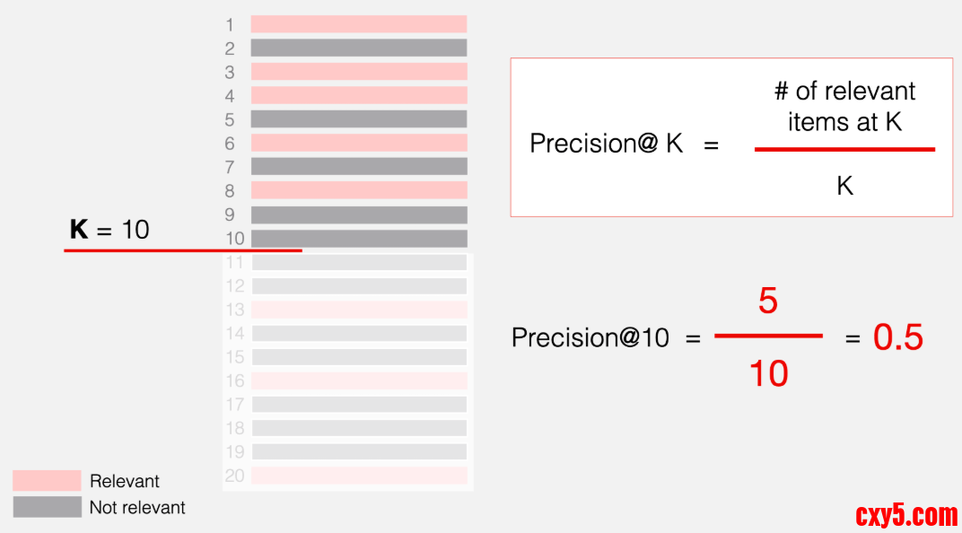Image resolution: width=962 pixels, height=533 pixels.
Task: Click the gray bar at rank 5
Action: [x=359, y=118]
